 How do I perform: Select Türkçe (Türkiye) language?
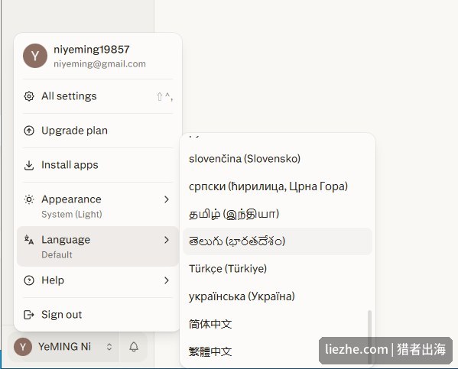(278, 269)
